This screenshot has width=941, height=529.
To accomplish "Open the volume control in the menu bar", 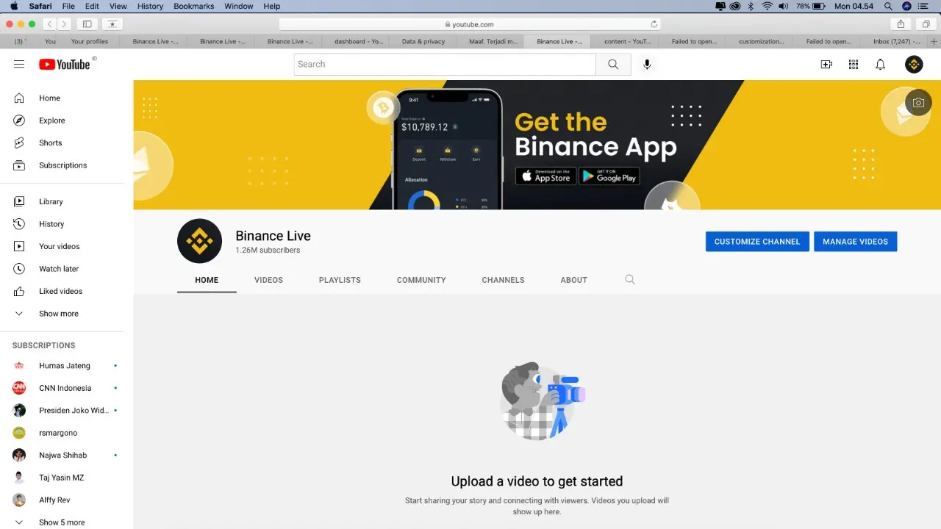I will click(784, 6).
